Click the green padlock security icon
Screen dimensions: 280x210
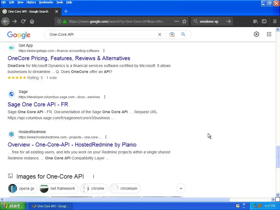tap(65, 21)
